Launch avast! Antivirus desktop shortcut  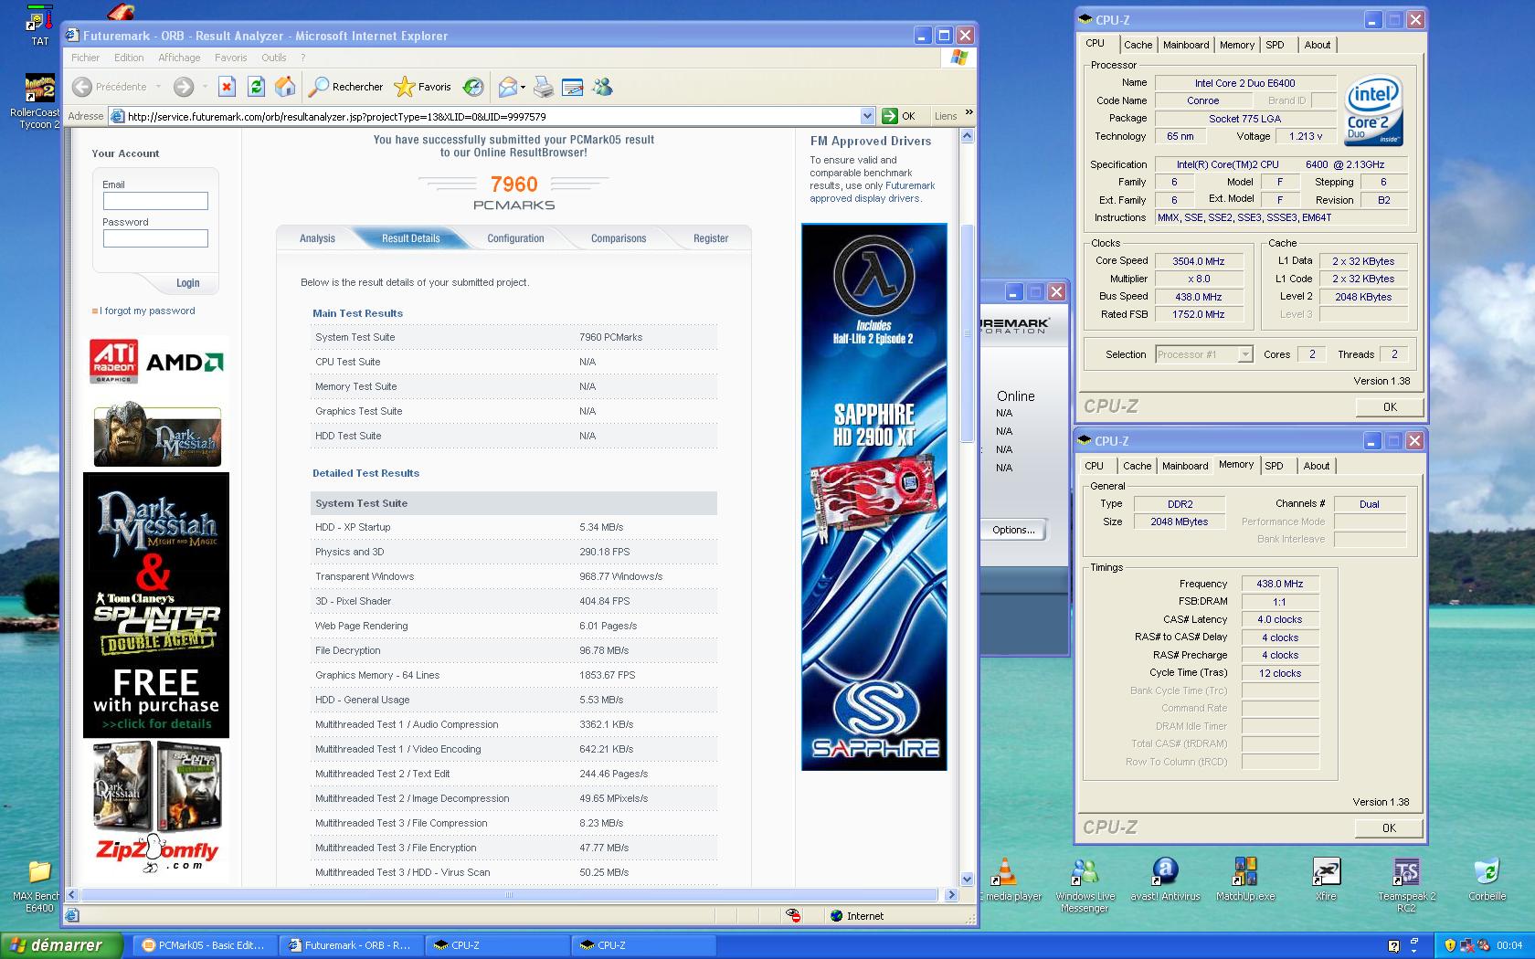tap(1165, 880)
